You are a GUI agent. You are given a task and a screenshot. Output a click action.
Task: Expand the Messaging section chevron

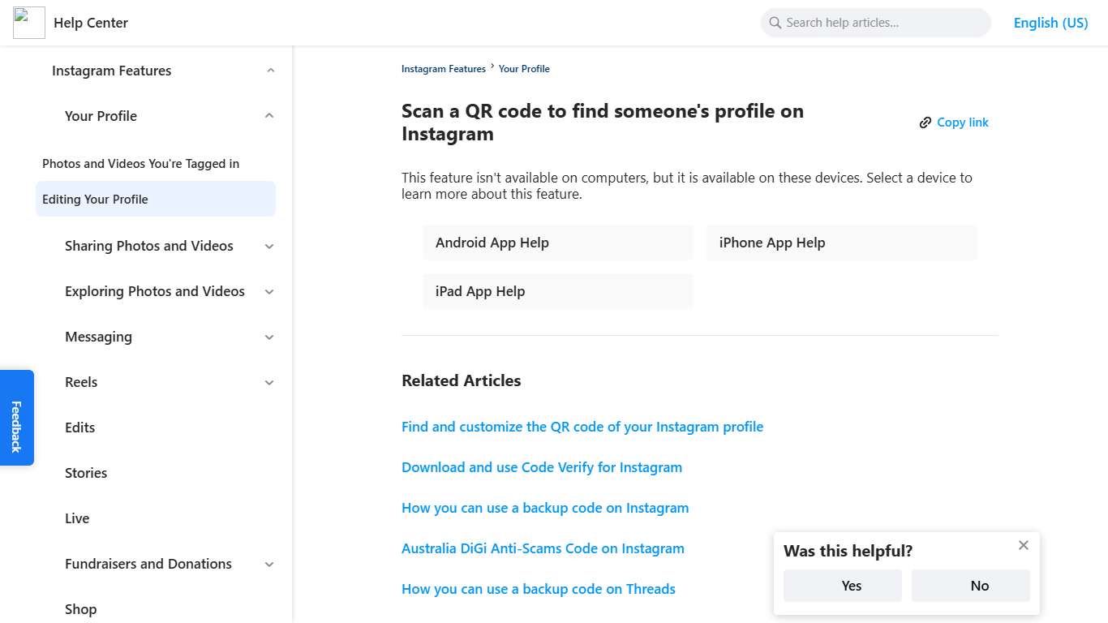[x=270, y=337]
